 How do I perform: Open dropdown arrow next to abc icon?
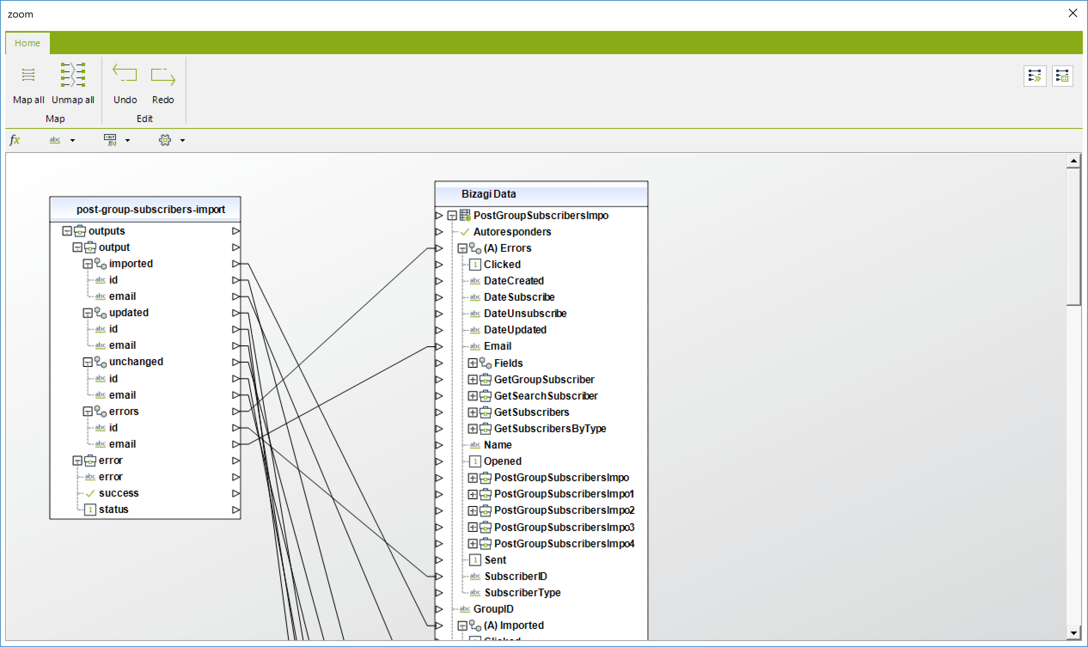pos(73,140)
